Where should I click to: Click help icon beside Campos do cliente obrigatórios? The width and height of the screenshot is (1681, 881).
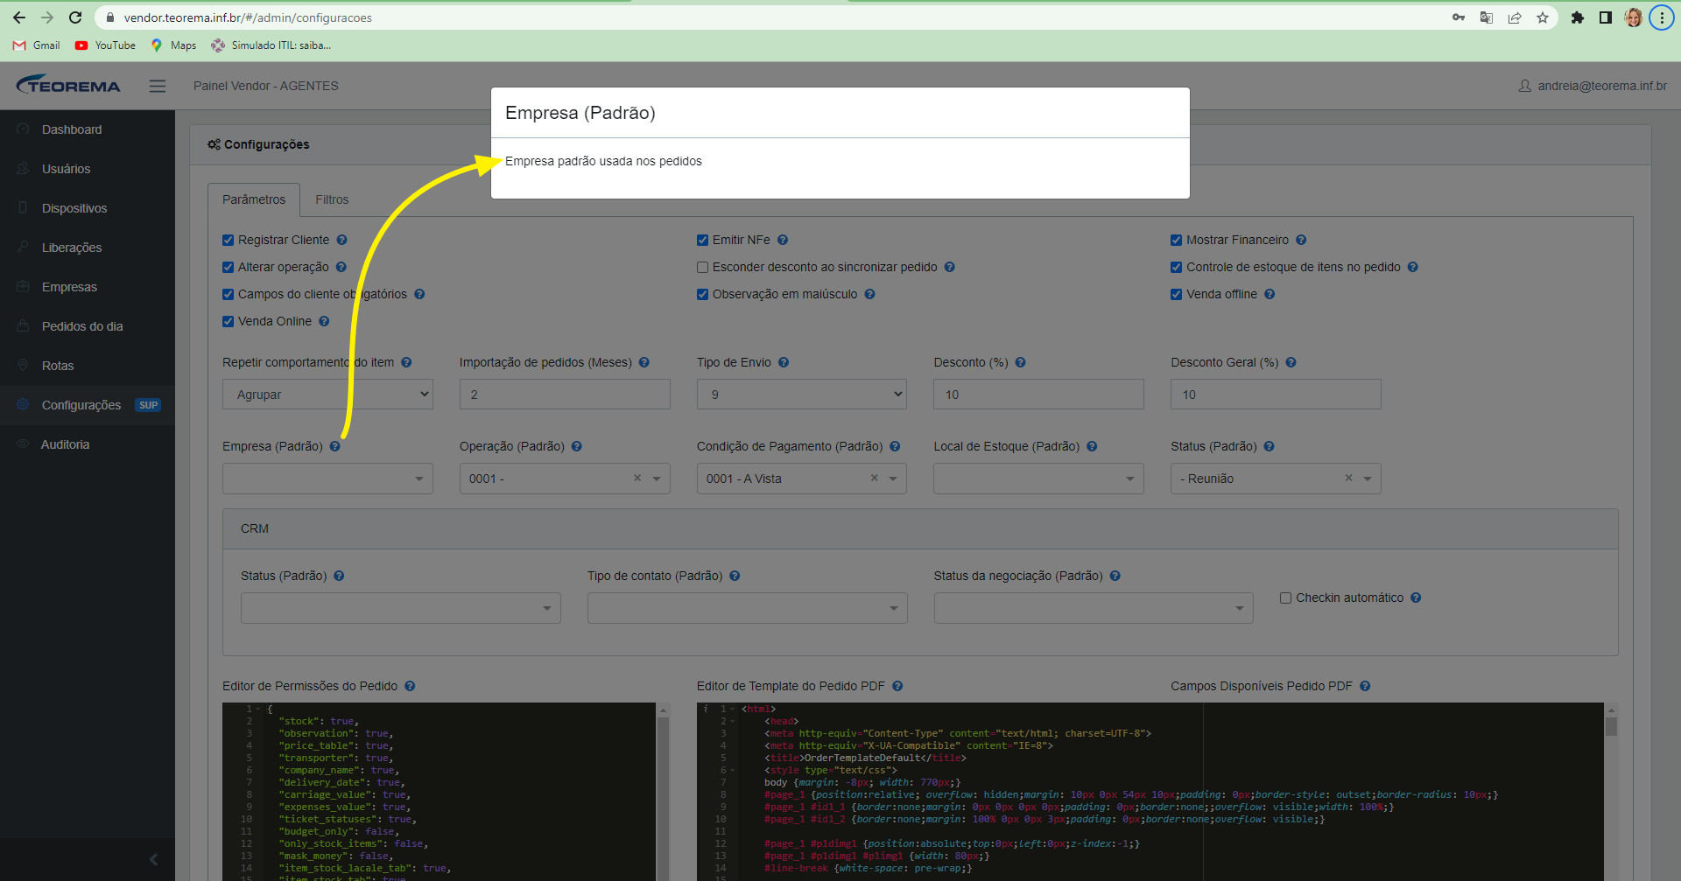pos(419,294)
